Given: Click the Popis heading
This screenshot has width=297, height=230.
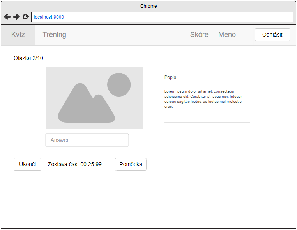Looking at the screenshot, I should (x=170, y=77).
